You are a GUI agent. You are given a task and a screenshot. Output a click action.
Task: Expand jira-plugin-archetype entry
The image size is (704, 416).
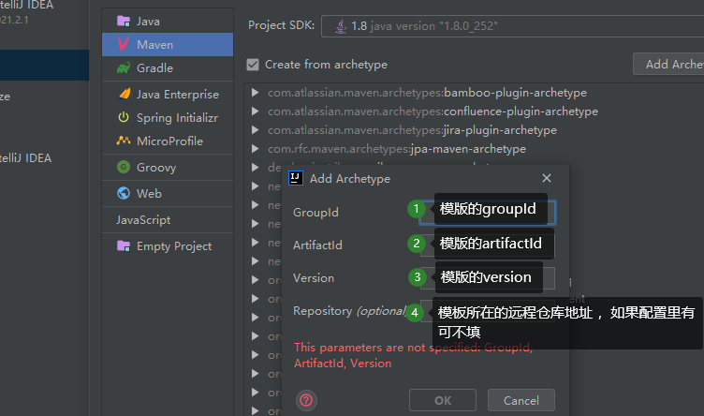pyautogui.click(x=255, y=130)
